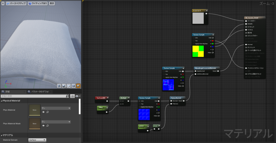Click the Result pin of BlendAngleCorrectedNormals
Image resolution: width=276 pixels, height=143 pixels.
pos(218,71)
